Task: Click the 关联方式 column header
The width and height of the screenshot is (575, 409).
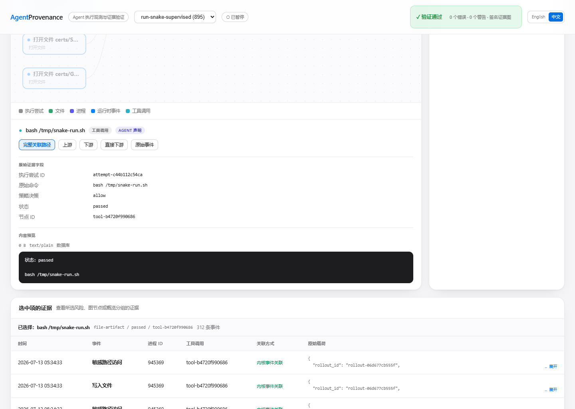Action: coord(266,343)
